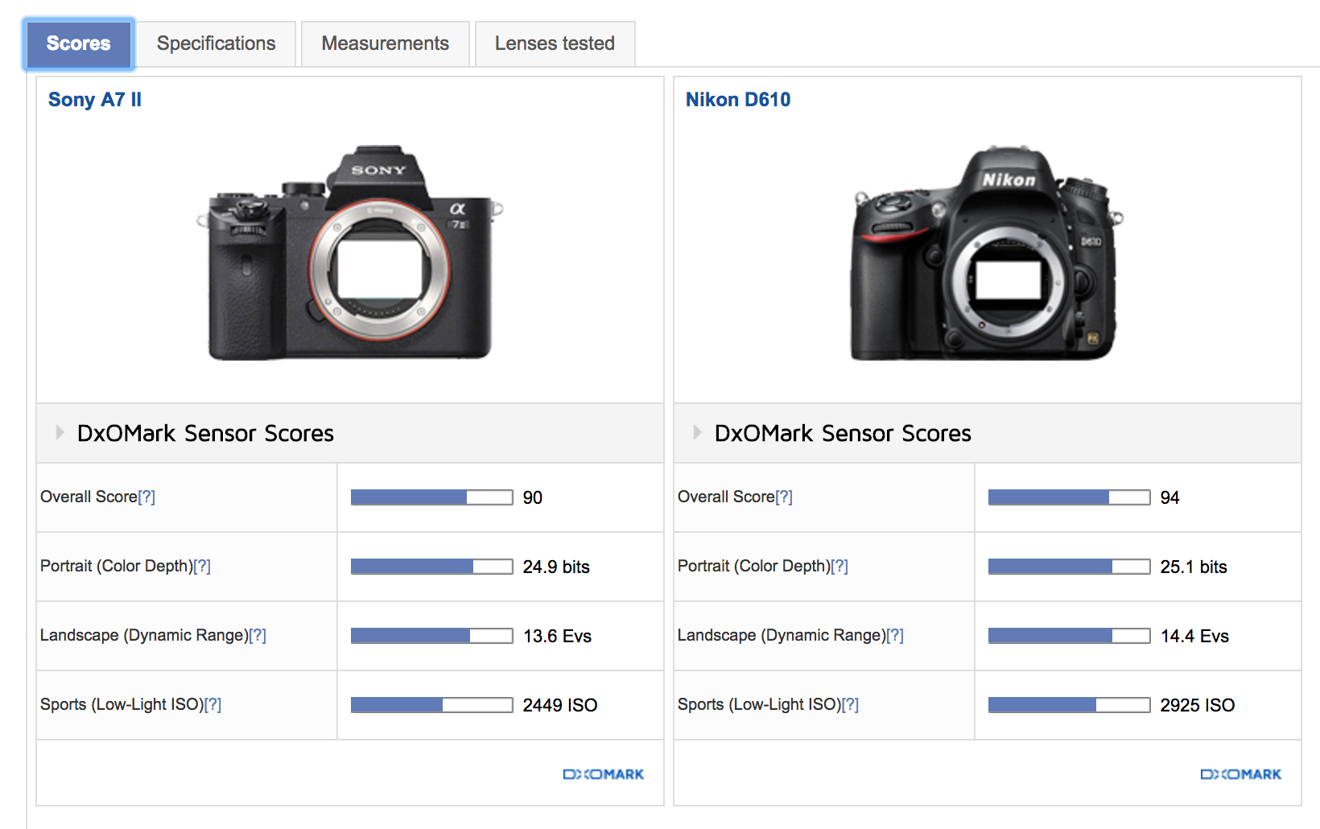Click the DxOMark logo under Nikon D610

coord(1240,774)
